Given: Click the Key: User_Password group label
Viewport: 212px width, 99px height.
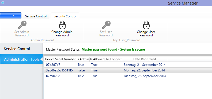Looking at the screenshot, I should coord(126,40).
